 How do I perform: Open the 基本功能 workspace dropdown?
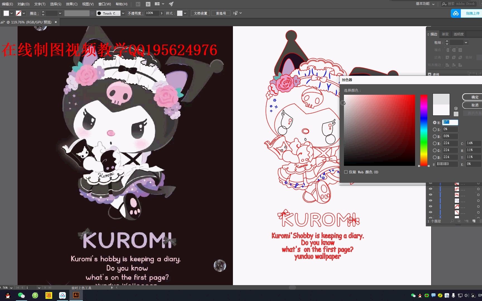pos(425,4)
